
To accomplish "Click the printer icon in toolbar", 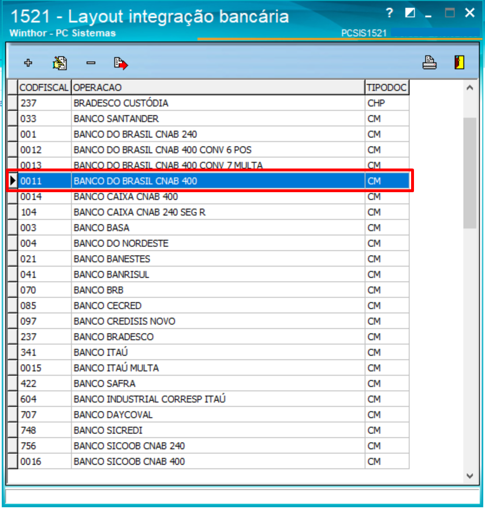I will click(430, 62).
